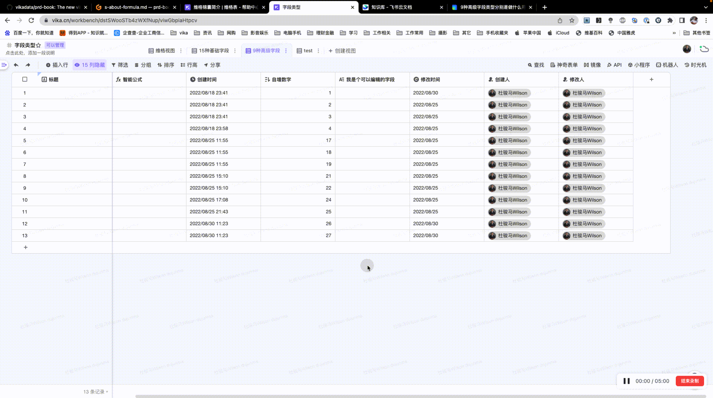
Task: Click the 自增数字 column header
Action: (x=298, y=79)
